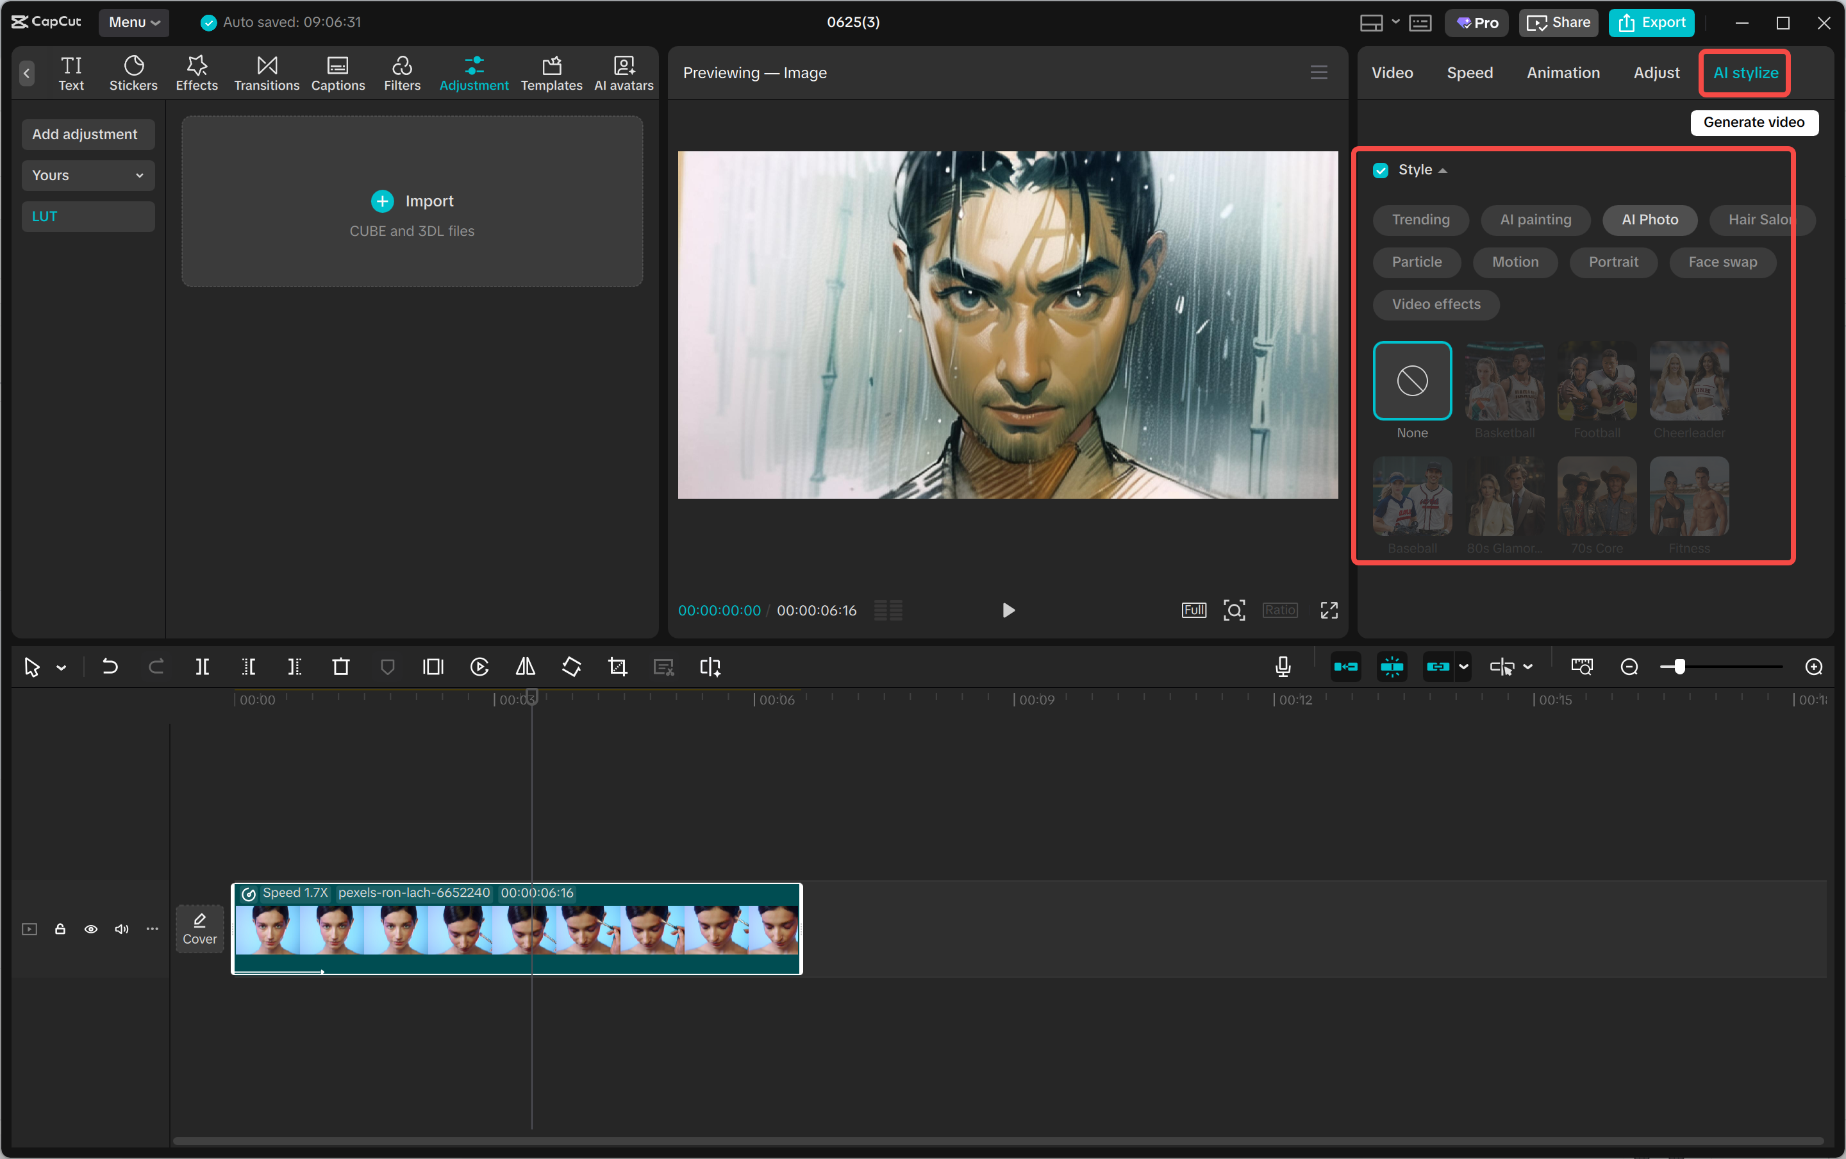This screenshot has width=1846, height=1159.
Task: Click the Export button
Action: click(1651, 22)
